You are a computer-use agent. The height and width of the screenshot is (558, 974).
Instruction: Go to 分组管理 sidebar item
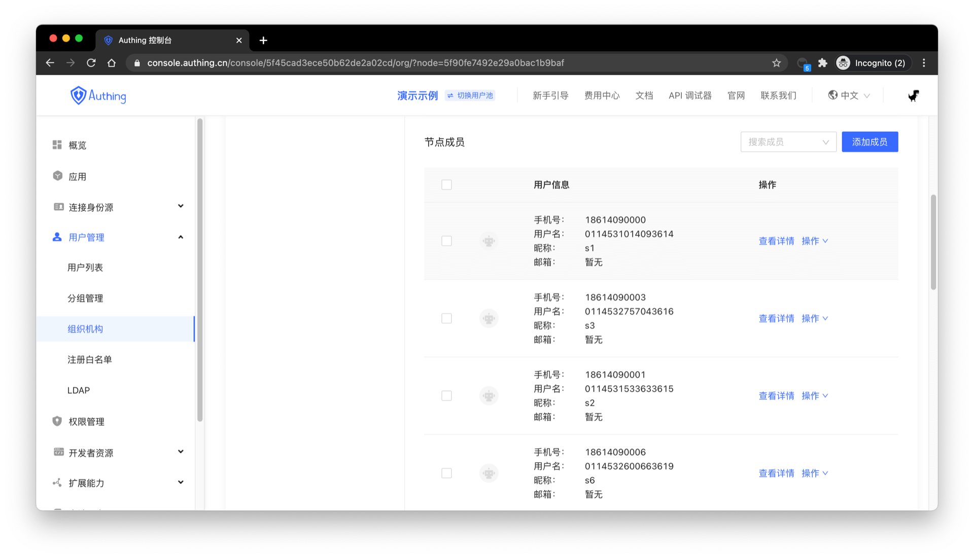point(85,299)
